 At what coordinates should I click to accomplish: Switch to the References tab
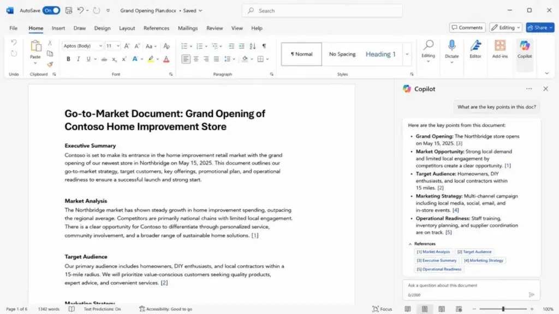coord(156,28)
